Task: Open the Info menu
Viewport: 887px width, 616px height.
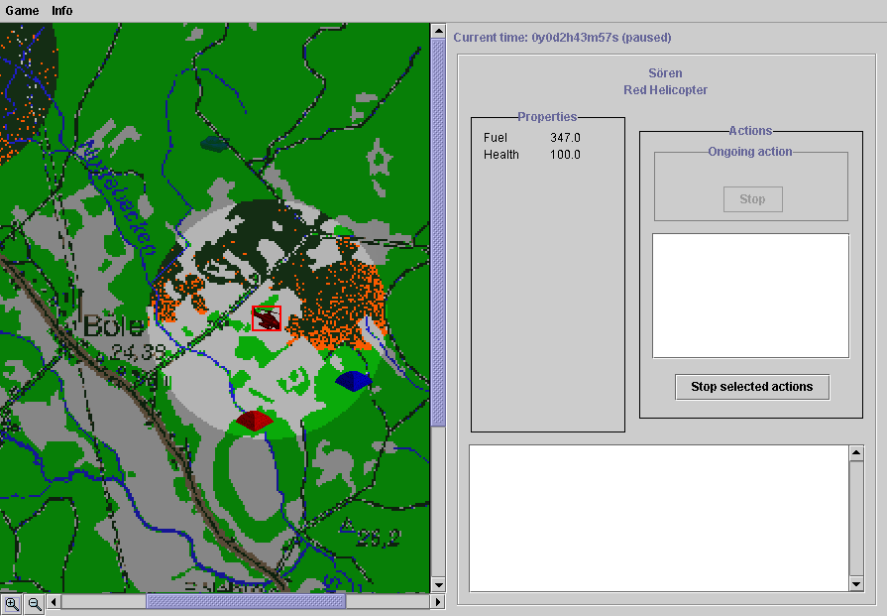Action: pyautogui.click(x=62, y=11)
